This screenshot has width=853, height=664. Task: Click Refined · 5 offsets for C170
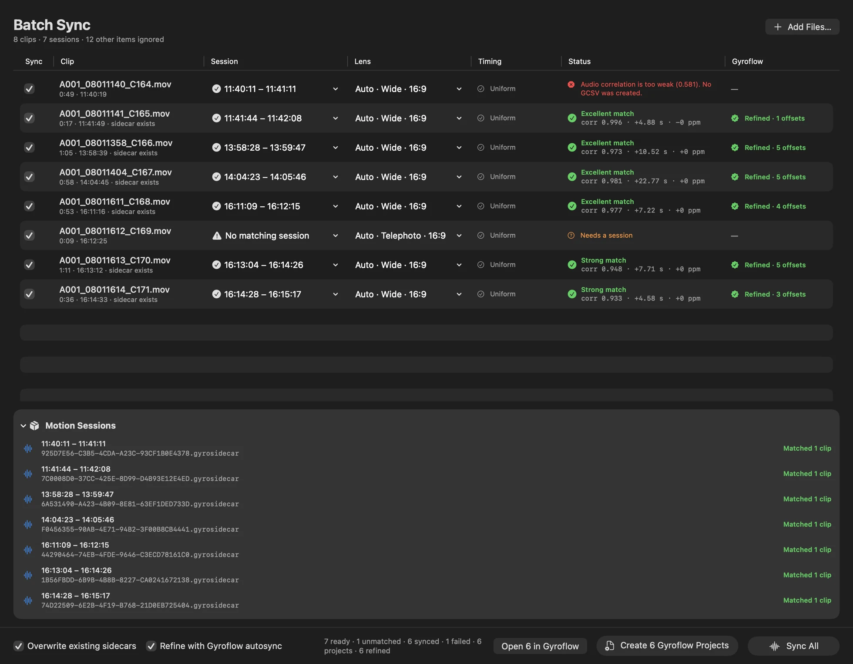(775, 265)
